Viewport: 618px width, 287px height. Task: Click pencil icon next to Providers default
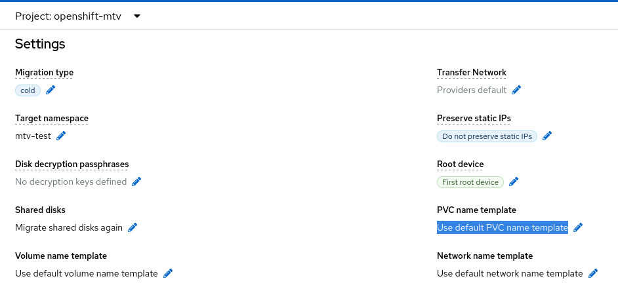click(x=516, y=90)
